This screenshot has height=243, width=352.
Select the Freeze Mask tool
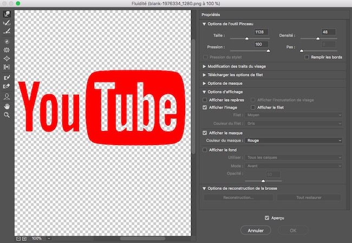6,77
